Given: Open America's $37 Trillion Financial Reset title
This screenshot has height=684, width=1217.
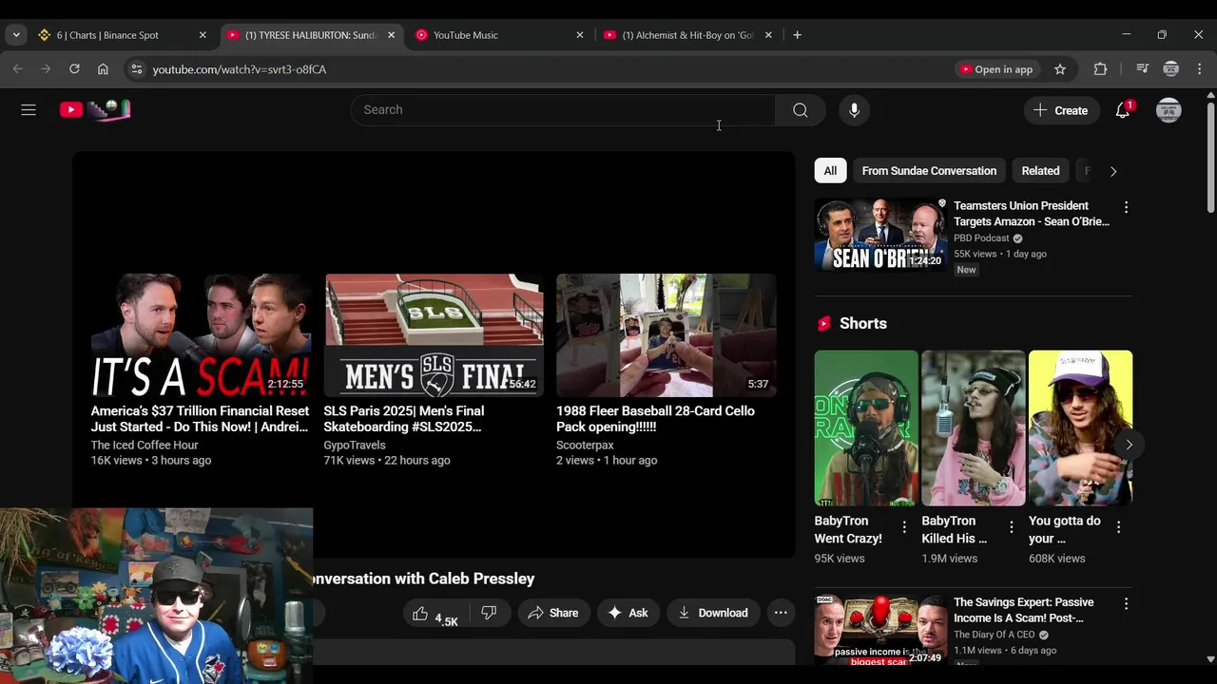Looking at the screenshot, I should tap(200, 419).
